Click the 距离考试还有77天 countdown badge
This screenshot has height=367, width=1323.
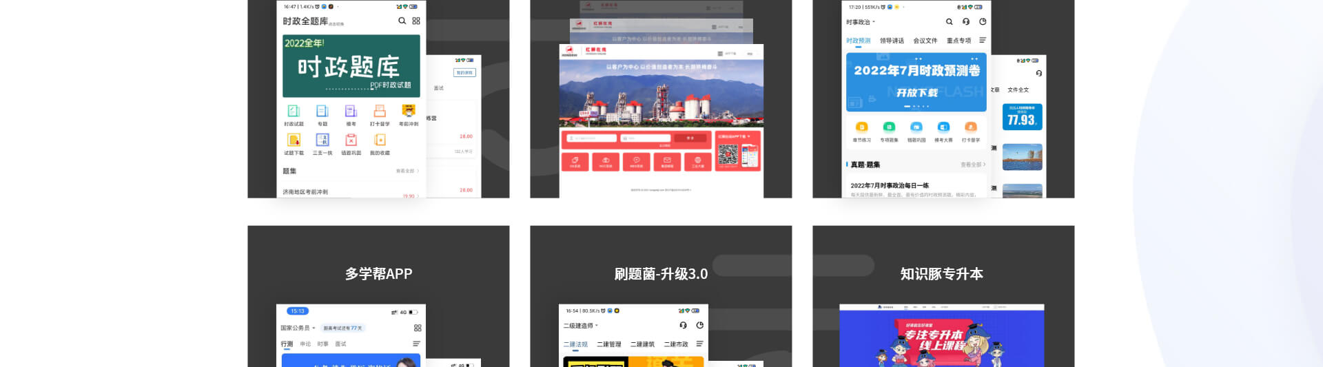point(342,328)
